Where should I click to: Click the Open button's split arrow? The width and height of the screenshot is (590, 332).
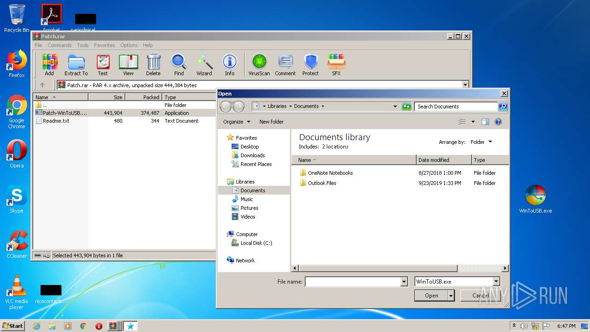tap(451, 296)
